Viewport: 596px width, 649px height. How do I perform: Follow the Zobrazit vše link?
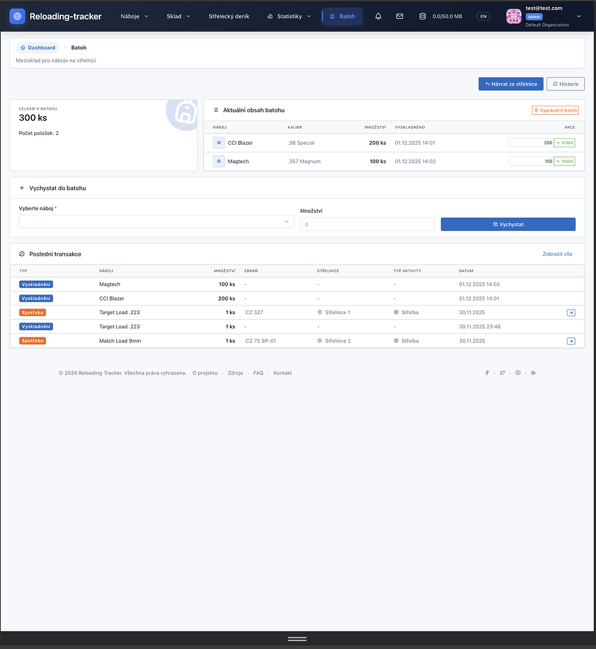coord(557,254)
